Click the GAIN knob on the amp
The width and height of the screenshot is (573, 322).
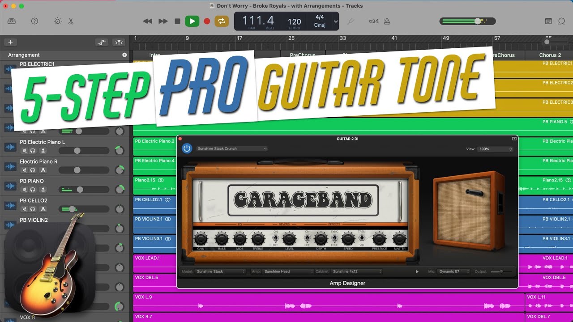coord(201,238)
